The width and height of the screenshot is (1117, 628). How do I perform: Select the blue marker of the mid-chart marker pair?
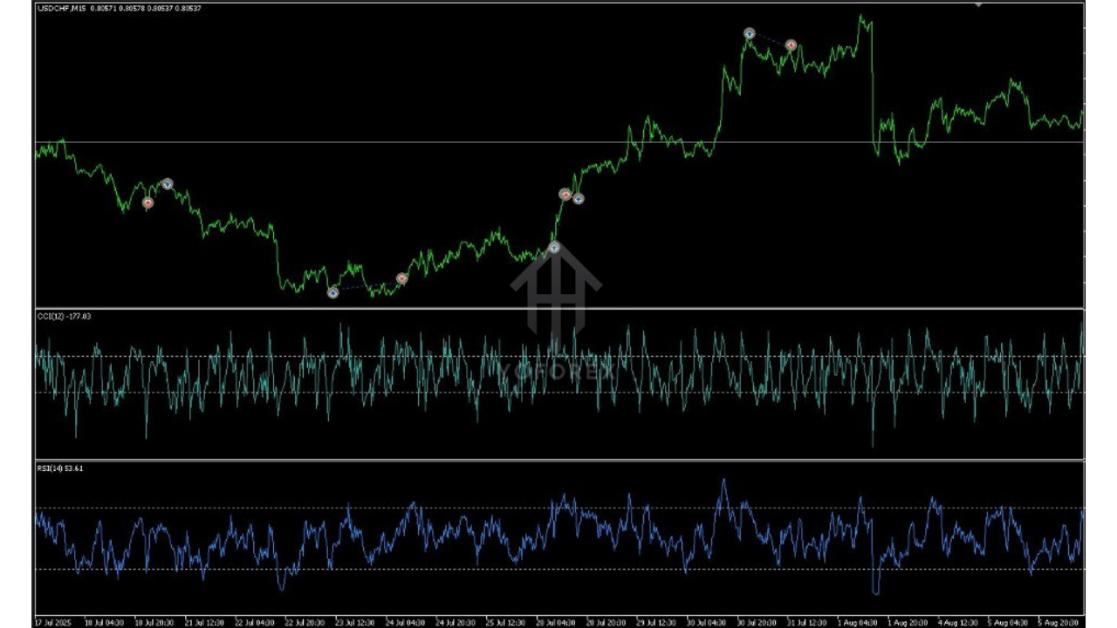tap(578, 199)
